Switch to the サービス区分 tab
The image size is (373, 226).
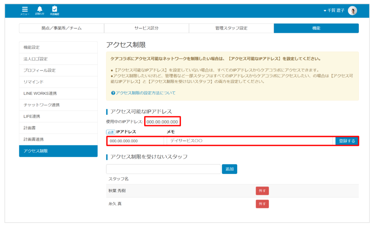(146, 28)
